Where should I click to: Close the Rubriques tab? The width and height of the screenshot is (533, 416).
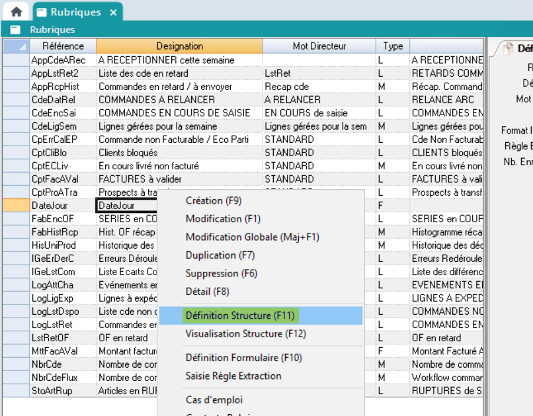click(113, 13)
